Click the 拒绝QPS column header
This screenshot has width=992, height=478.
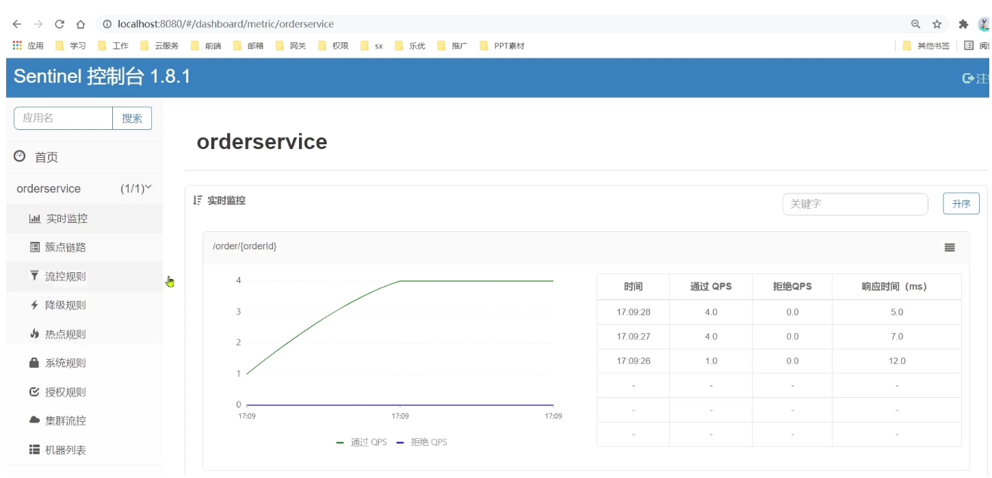(792, 287)
